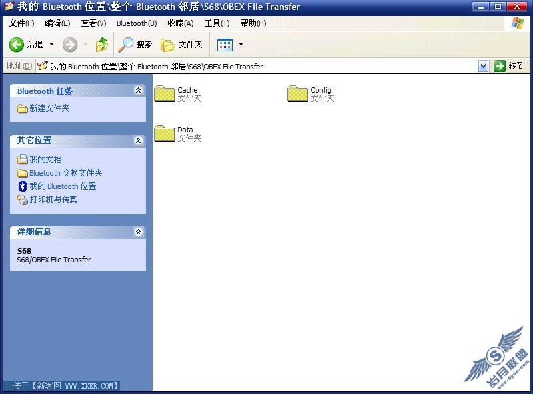
Task: Click the S68/OBEX File Transfer details text
Action: [x=54, y=260]
